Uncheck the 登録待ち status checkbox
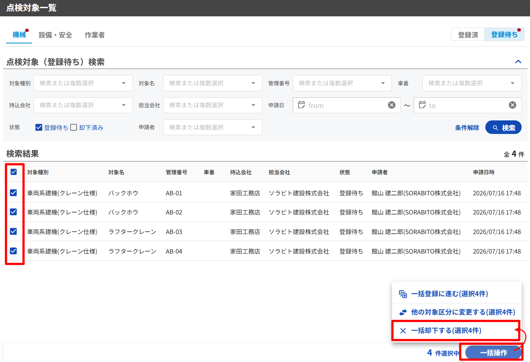The height and width of the screenshot is (362, 530). (39, 127)
